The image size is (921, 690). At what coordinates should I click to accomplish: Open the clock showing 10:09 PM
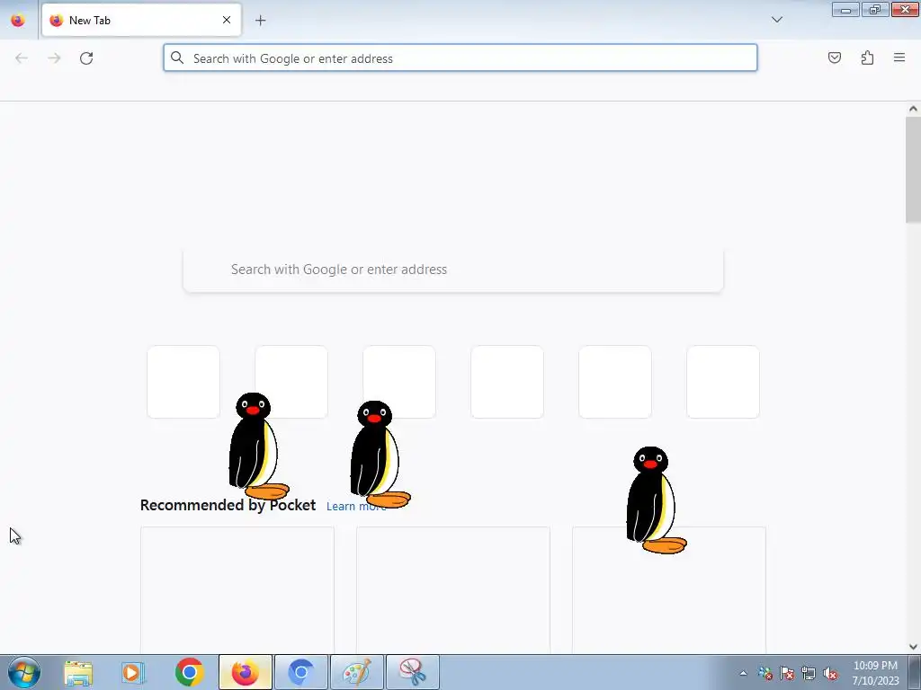coord(875,673)
